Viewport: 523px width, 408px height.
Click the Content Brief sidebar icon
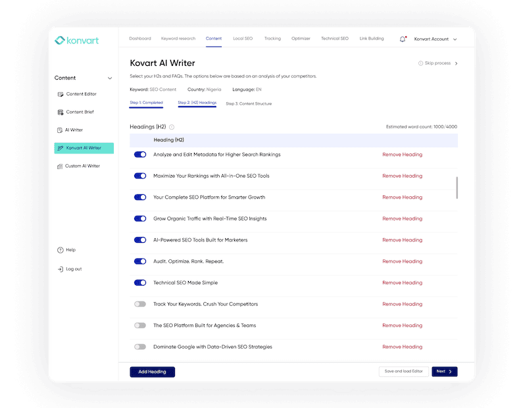61,113
